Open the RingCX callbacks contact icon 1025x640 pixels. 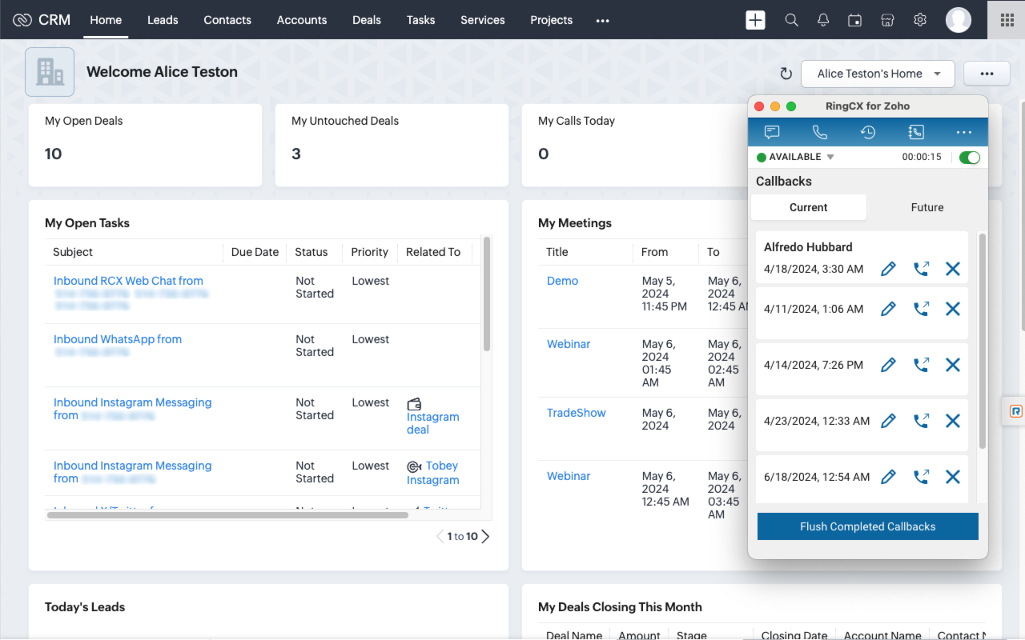(916, 132)
